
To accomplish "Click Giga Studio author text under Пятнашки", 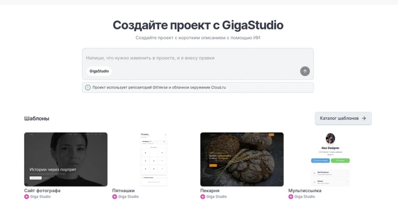I will tap(128, 197).
